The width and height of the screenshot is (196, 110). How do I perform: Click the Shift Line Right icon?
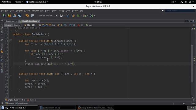click(74, 25)
